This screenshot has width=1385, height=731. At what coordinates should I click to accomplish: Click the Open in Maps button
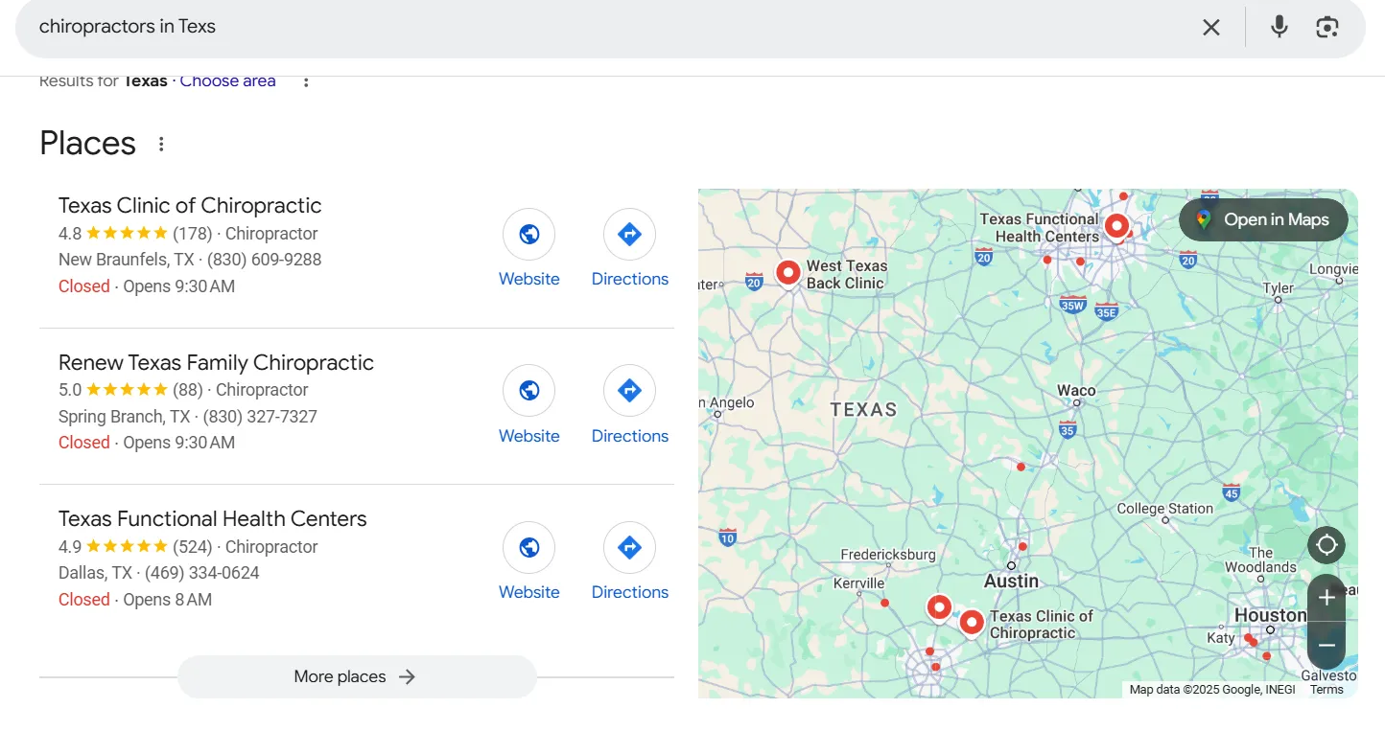[1263, 219]
